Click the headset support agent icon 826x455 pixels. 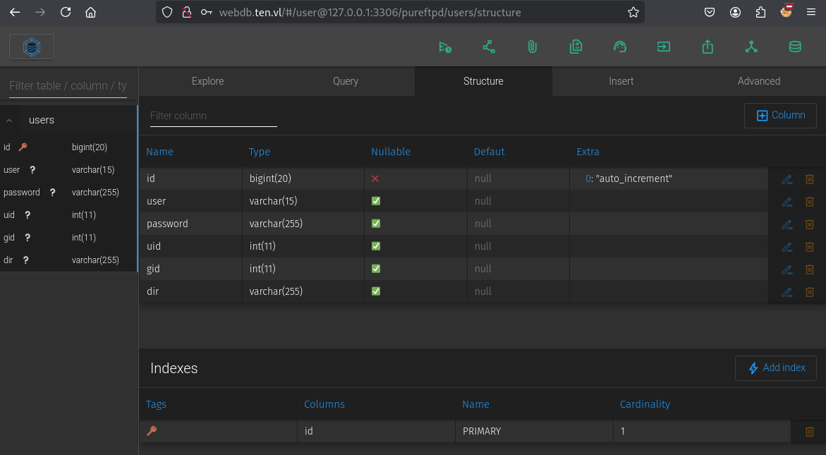(x=620, y=47)
